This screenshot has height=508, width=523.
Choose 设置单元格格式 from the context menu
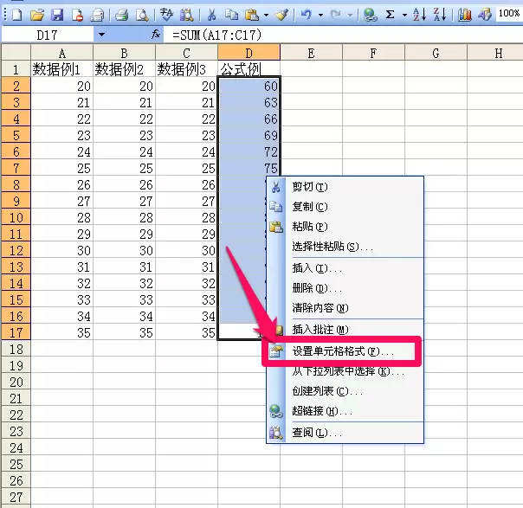click(342, 351)
